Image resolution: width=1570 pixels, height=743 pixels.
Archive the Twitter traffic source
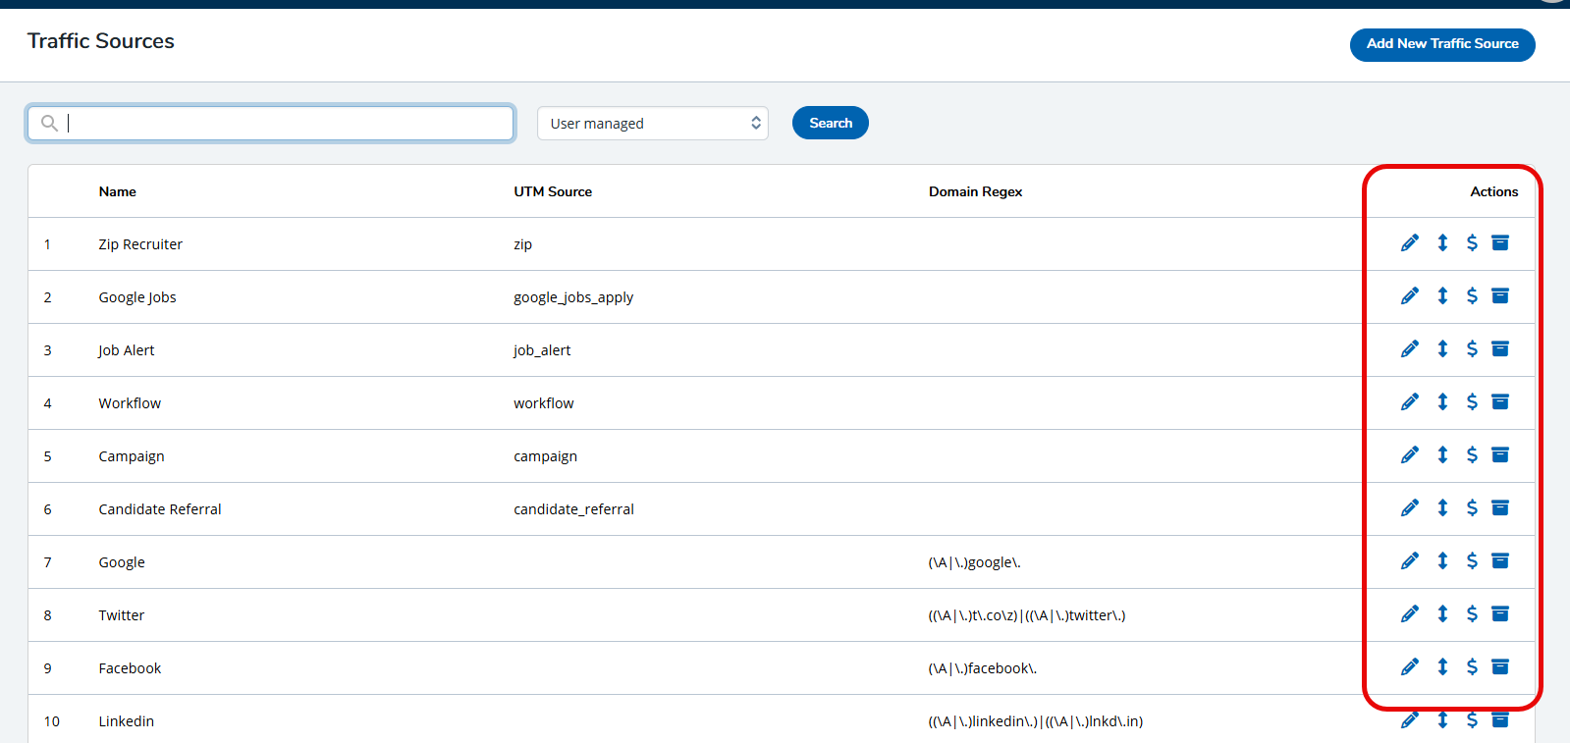pyautogui.click(x=1500, y=613)
